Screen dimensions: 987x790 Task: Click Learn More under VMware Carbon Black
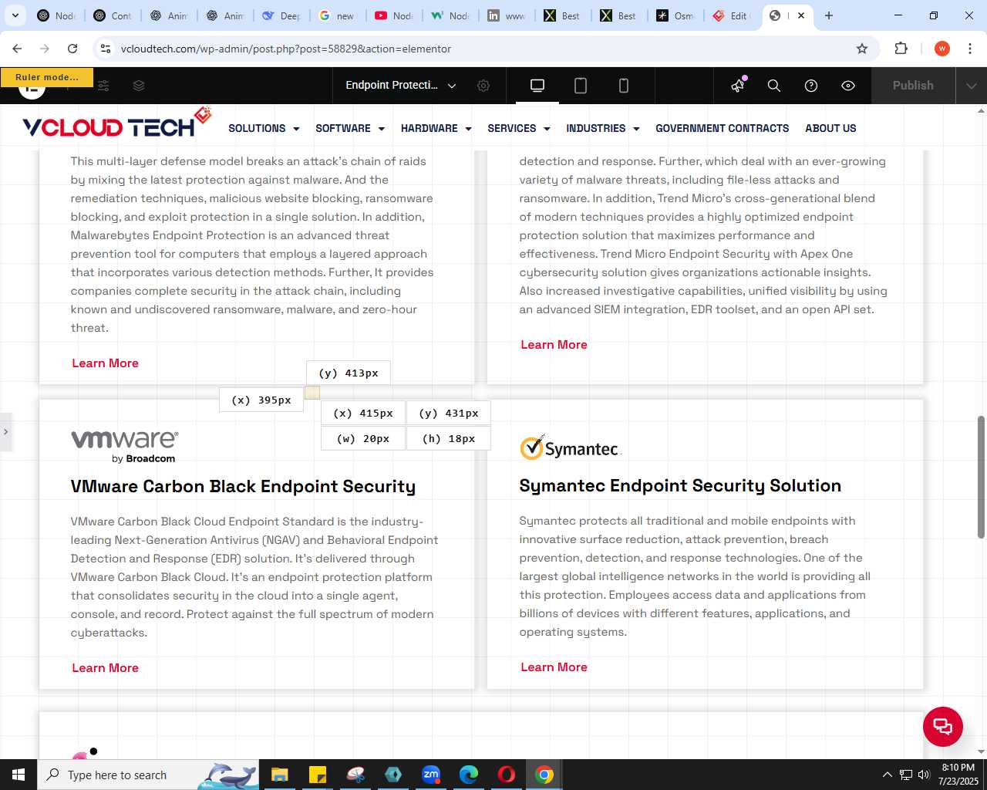tap(105, 668)
